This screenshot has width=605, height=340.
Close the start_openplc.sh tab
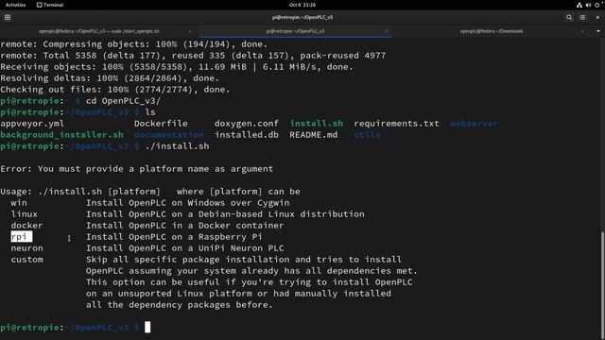point(189,31)
